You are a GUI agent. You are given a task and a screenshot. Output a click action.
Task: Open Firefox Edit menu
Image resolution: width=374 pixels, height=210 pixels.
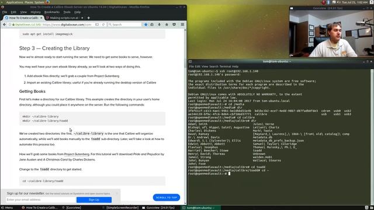[x=13, y=12]
